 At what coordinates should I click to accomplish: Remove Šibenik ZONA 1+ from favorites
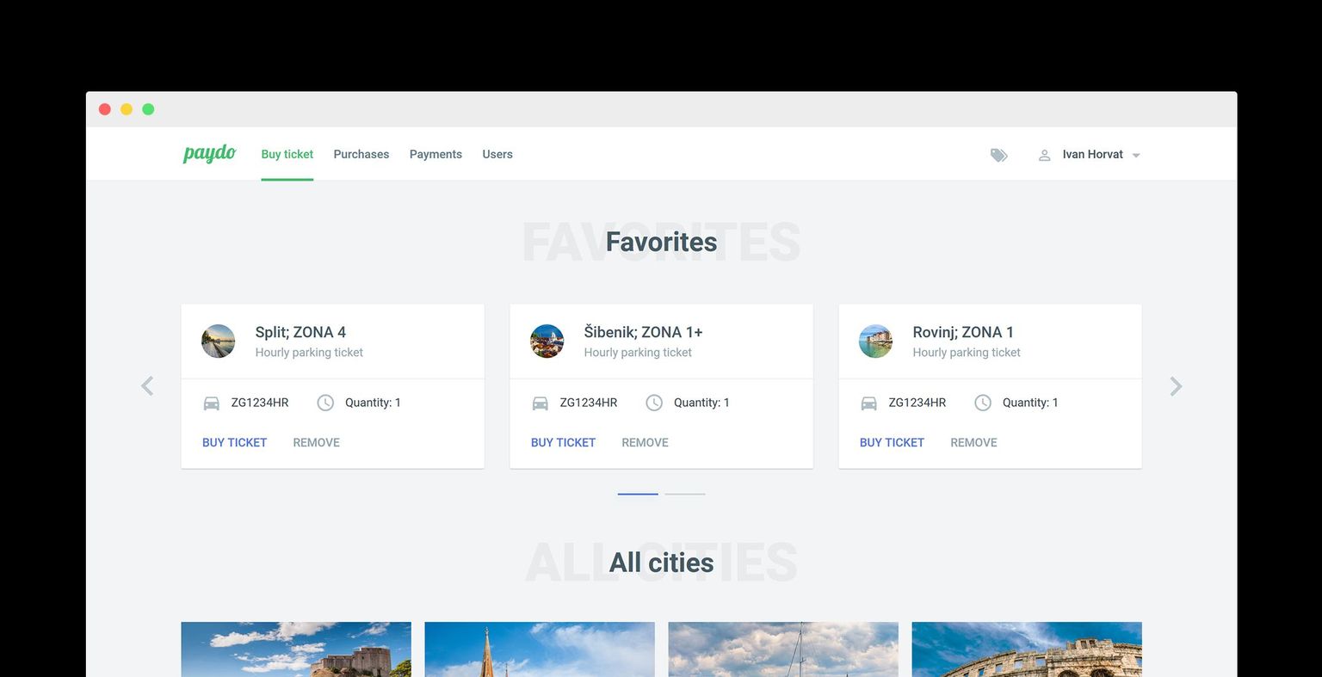[x=645, y=442]
